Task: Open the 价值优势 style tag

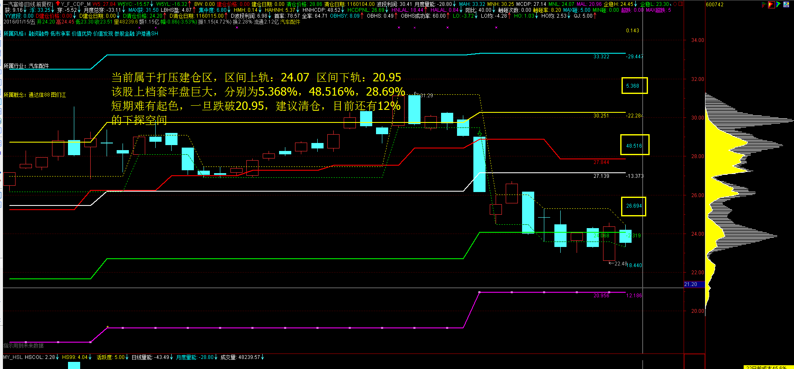Action: [x=82, y=34]
